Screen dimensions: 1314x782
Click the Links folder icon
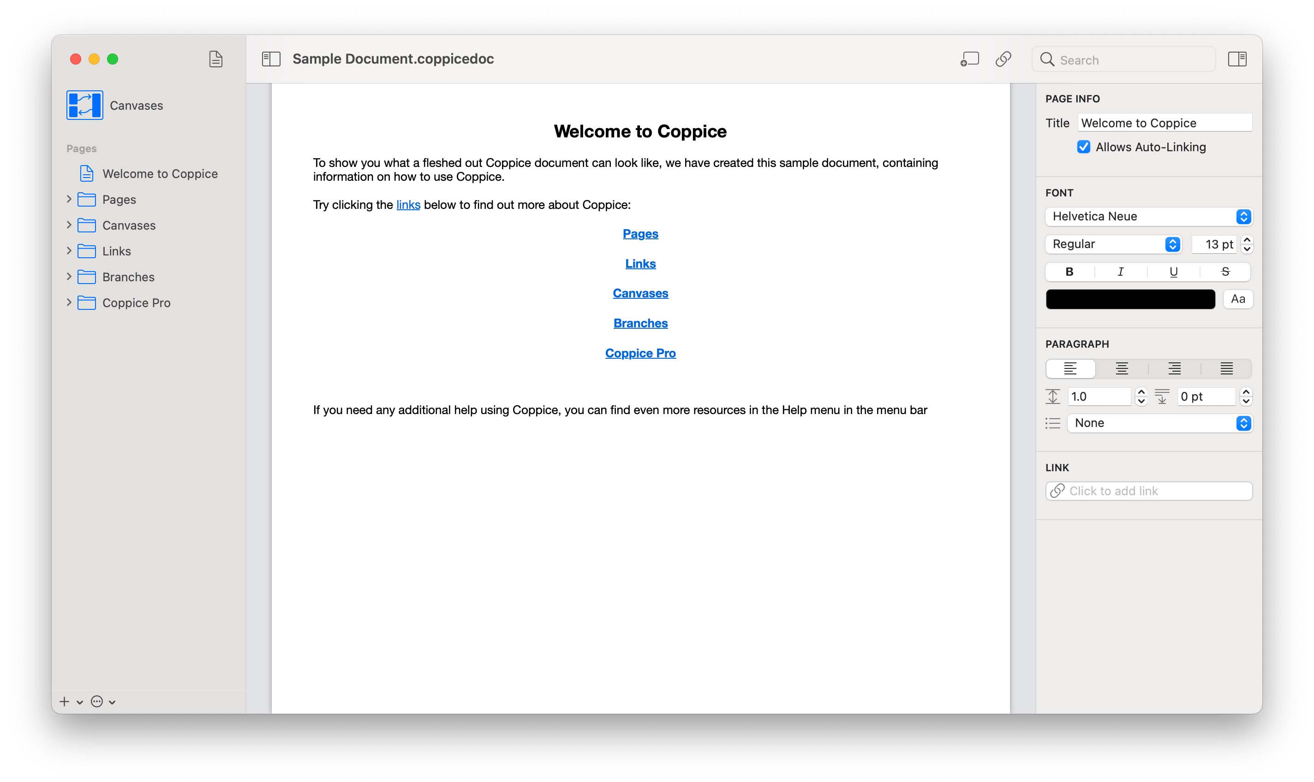click(x=86, y=251)
